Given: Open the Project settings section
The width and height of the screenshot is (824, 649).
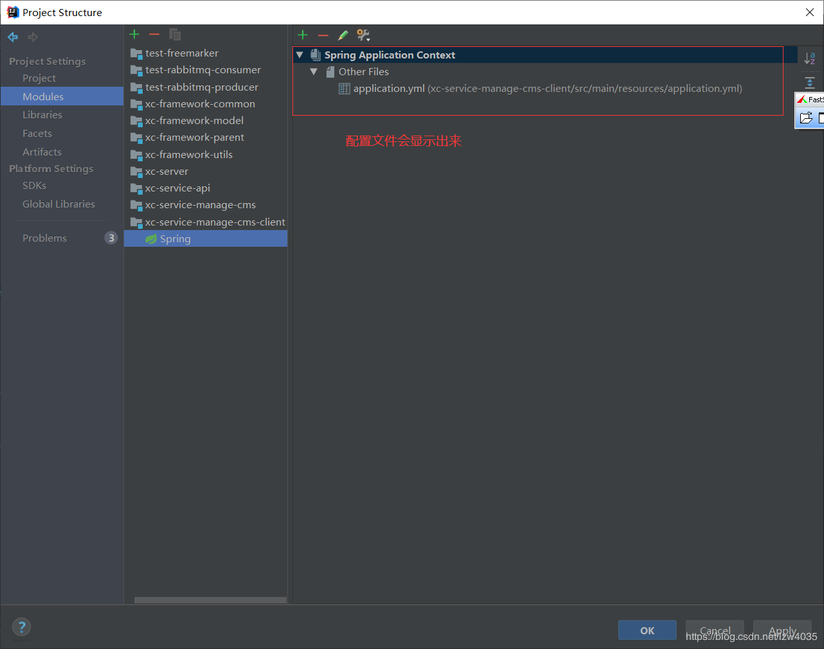Looking at the screenshot, I should pos(39,78).
